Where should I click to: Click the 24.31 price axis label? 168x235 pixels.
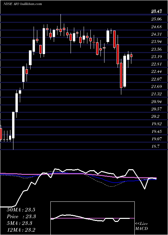tap(157, 34)
